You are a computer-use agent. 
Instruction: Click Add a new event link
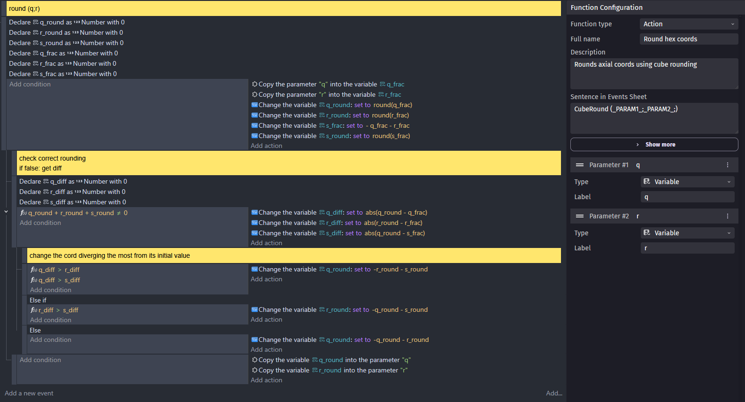pyautogui.click(x=29, y=394)
